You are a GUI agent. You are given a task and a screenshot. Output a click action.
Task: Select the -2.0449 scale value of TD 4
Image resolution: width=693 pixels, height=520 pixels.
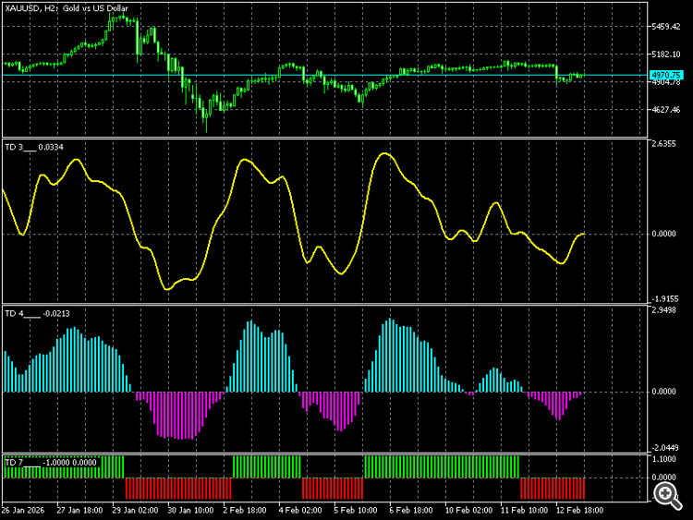click(x=663, y=448)
